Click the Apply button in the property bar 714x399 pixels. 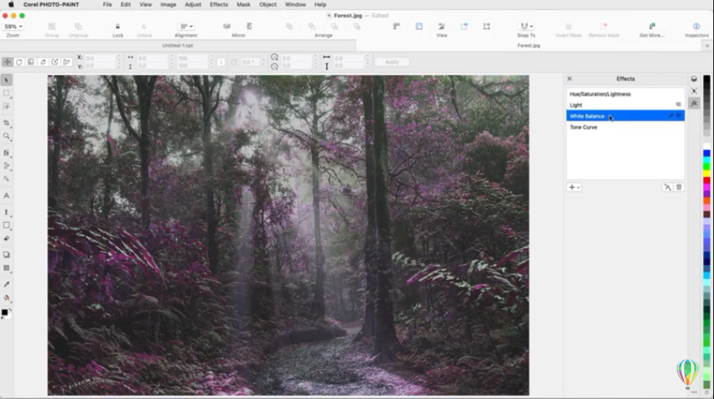(x=392, y=62)
